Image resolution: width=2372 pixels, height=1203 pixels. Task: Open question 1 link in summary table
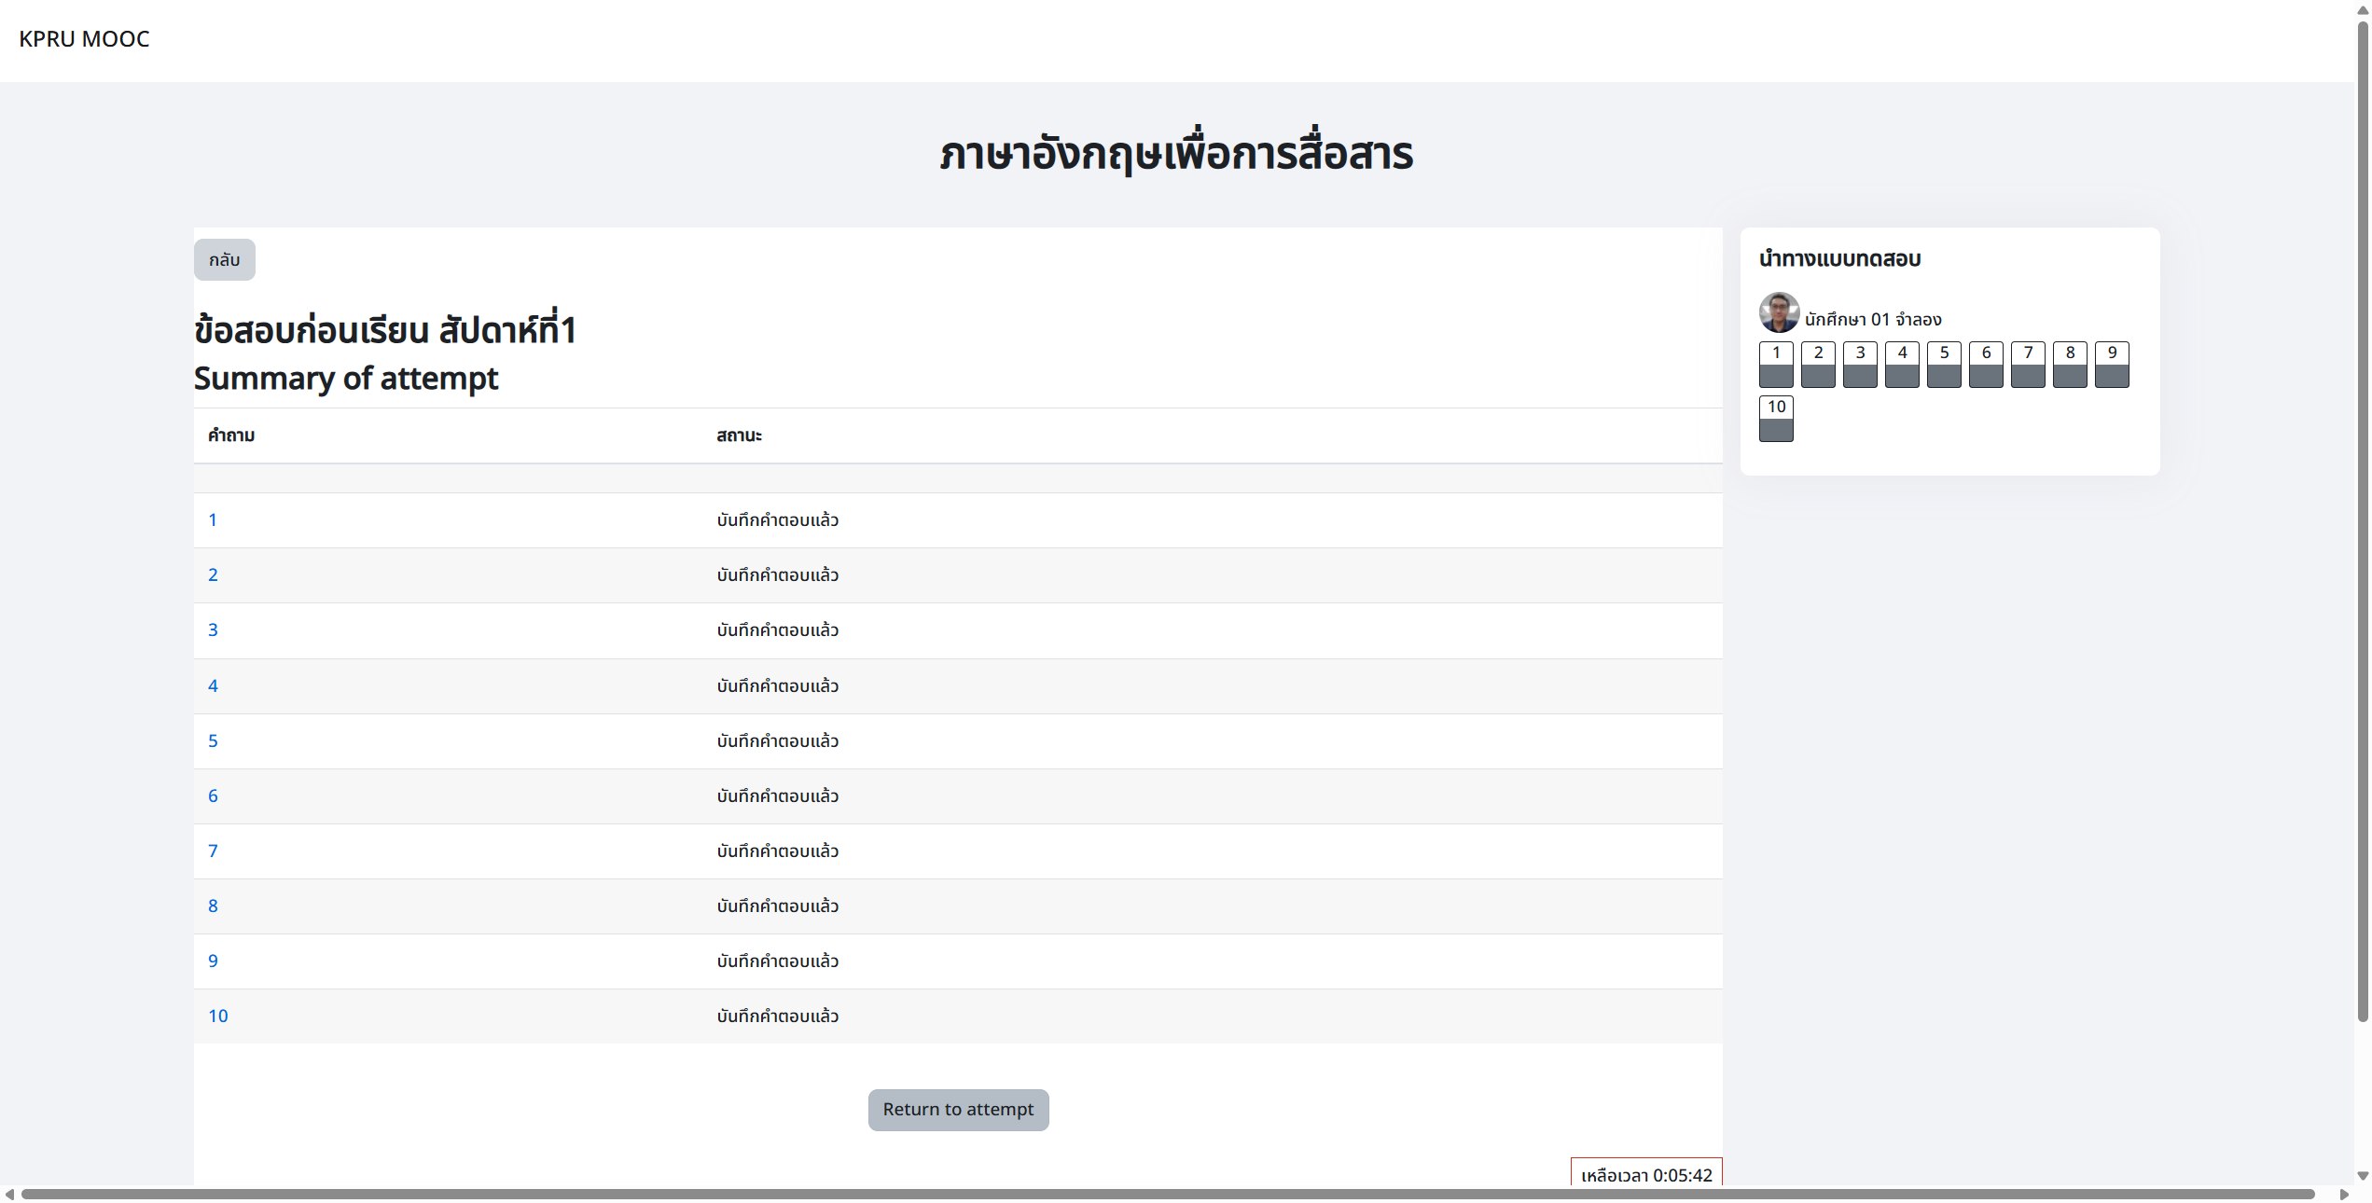(x=213, y=520)
